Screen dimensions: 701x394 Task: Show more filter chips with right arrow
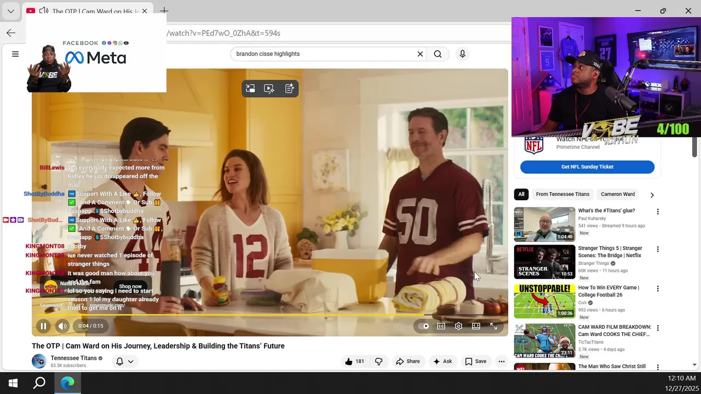pyautogui.click(x=652, y=195)
